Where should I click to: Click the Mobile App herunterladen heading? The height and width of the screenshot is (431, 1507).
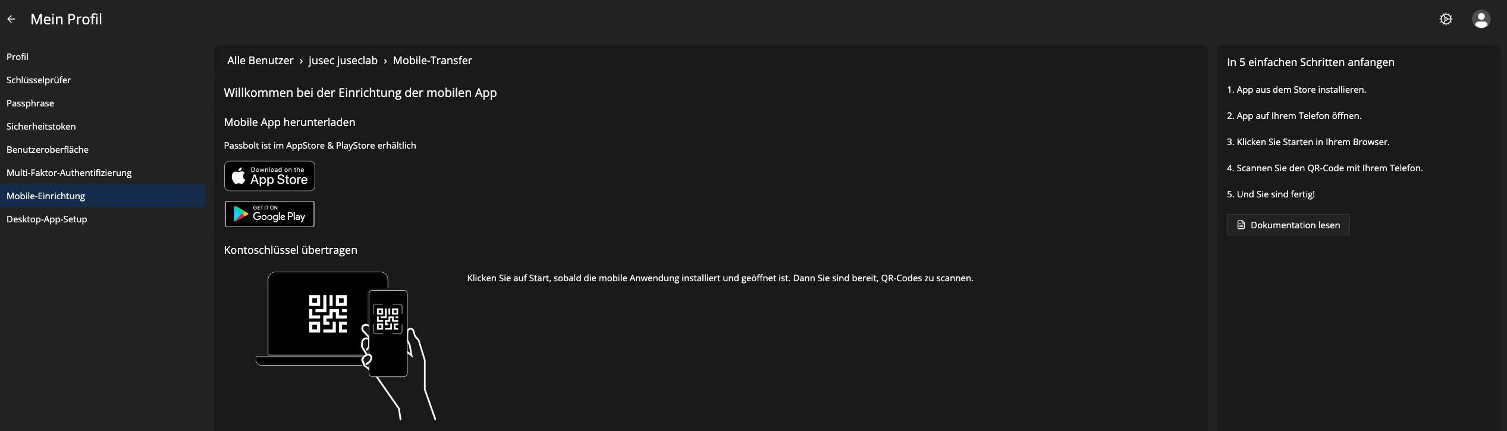[290, 122]
